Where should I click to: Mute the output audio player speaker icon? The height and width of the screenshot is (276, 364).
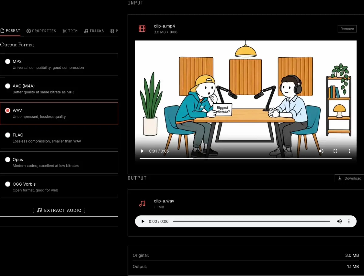[x=339, y=221]
